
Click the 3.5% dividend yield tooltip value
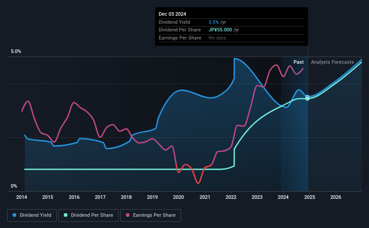(x=213, y=22)
